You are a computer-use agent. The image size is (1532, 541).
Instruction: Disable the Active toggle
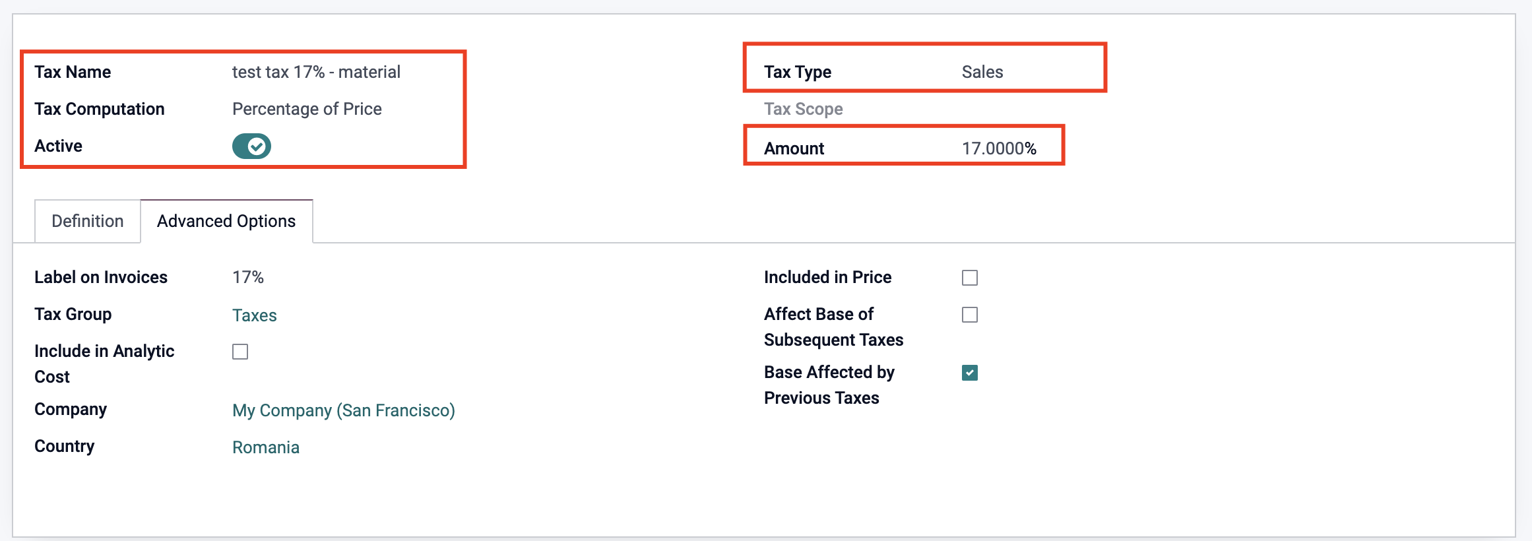tap(252, 146)
